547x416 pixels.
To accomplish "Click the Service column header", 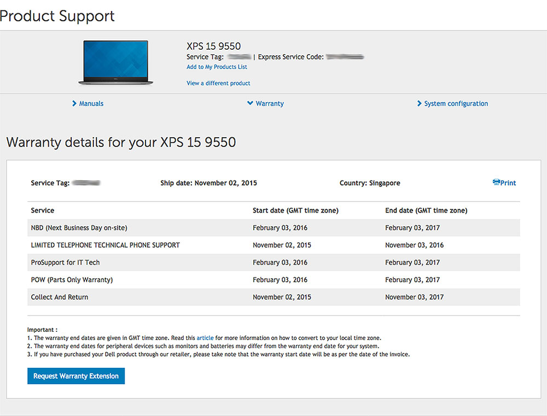I will [43, 210].
